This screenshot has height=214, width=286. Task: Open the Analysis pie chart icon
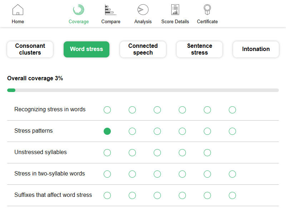(143, 10)
